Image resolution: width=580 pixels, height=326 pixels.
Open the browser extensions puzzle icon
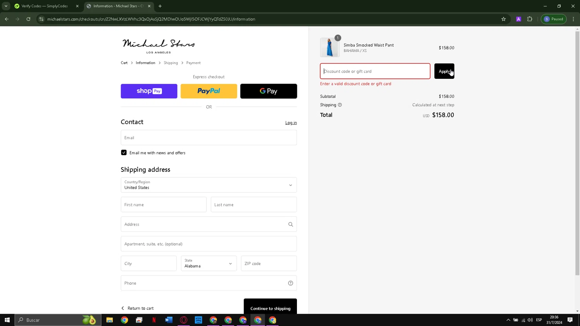click(530, 19)
